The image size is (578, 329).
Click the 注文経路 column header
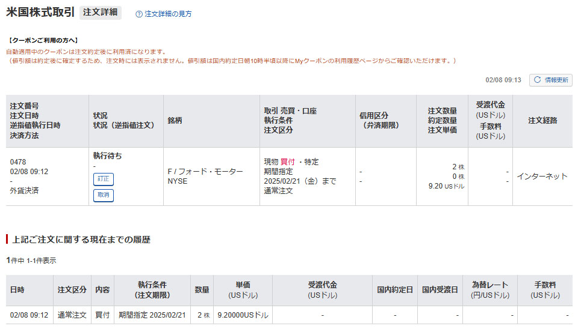click(x=542, y=121)
